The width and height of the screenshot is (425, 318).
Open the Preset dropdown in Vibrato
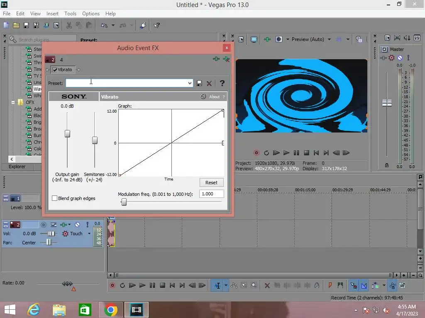(x=190, y=83)
